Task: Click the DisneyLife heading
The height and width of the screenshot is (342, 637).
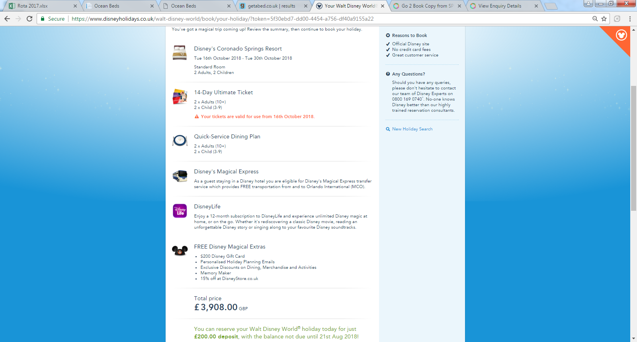Action: [207, 206]
